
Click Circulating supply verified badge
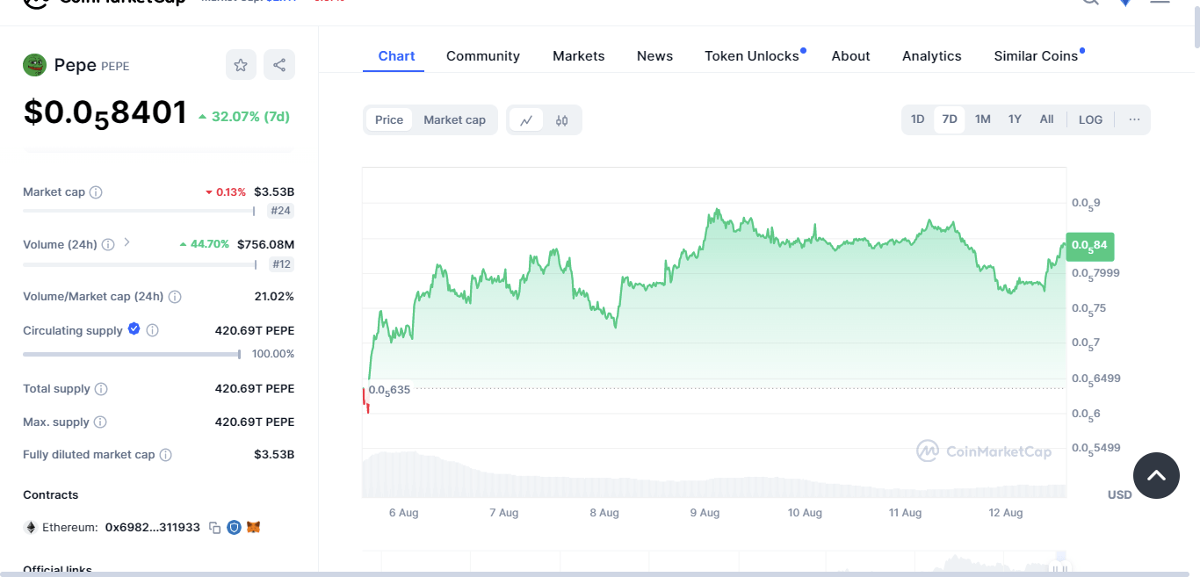[x=134, y=329]
